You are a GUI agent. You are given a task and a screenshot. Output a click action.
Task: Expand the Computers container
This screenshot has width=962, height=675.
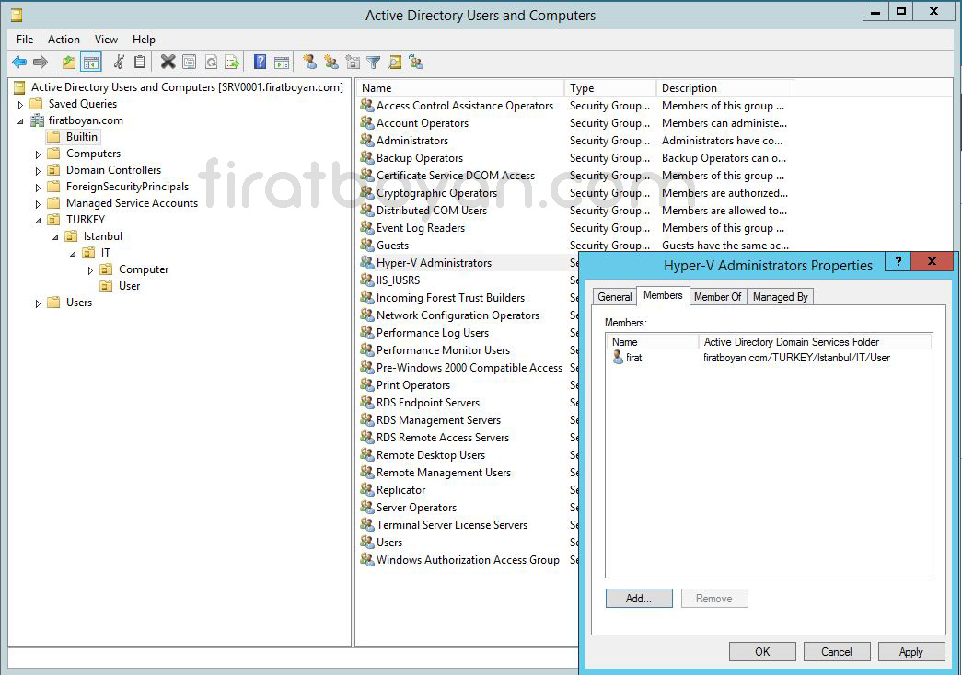[x=38, y=154]
